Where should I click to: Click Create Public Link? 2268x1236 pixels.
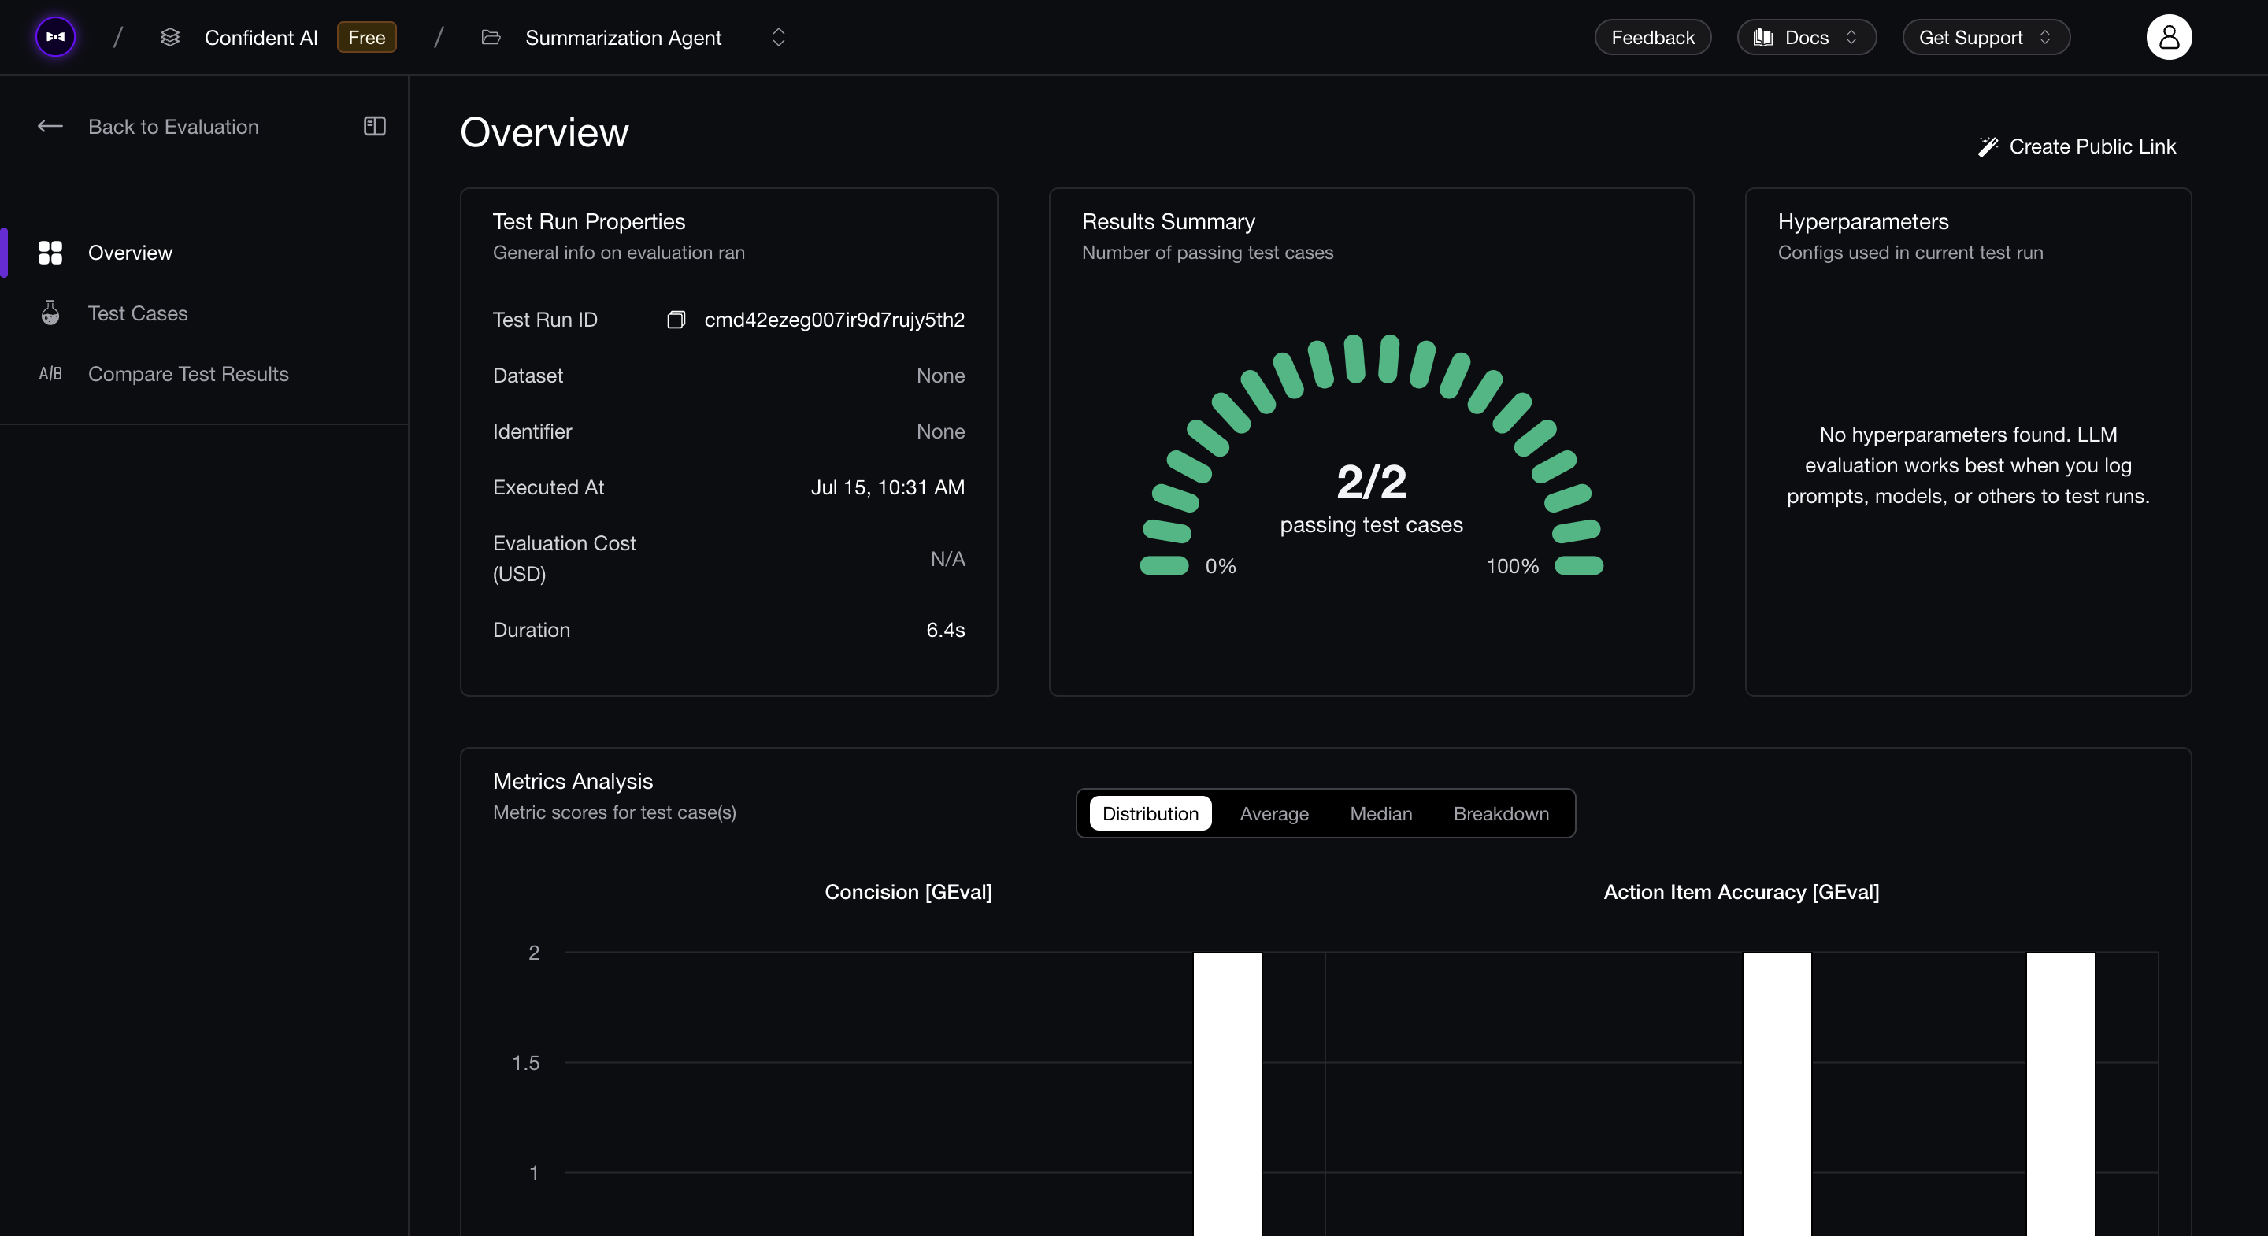pos(2092,146)
